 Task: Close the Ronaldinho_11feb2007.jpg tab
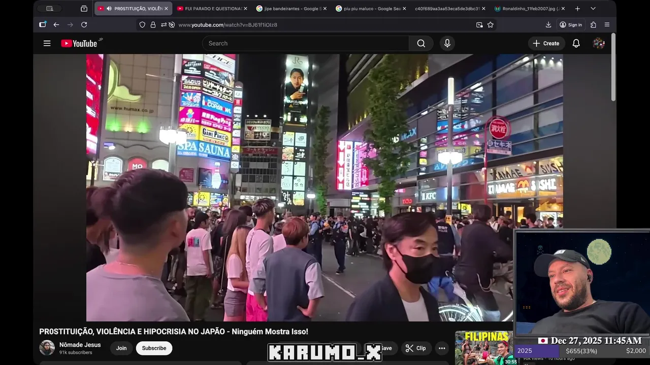[563, 9]
